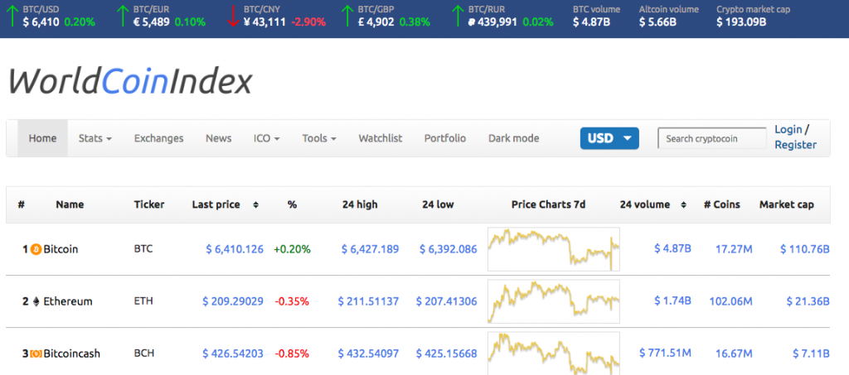This screenshot has width=849, height=375.
Task: Click the BTC/CNY red down arrow
Action: 233,15
